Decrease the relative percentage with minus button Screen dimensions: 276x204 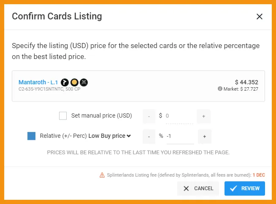click(x=149, y=137)
